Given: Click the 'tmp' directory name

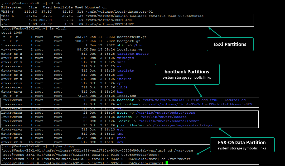Looking at the screenshot, I should (x=120, y=134).
